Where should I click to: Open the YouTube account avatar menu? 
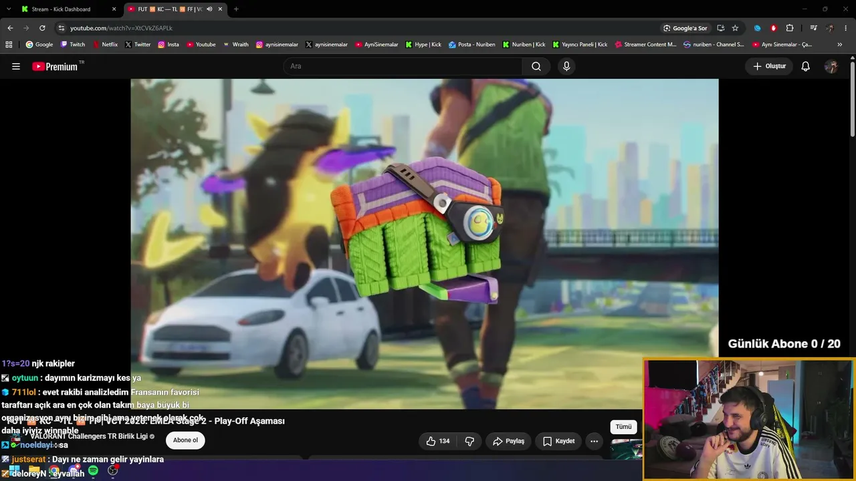(831, 66)
